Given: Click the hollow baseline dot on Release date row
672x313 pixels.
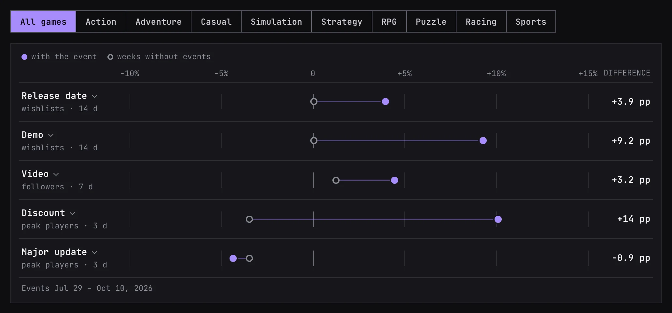Looking at the screenshot, I should click(314, 102).
